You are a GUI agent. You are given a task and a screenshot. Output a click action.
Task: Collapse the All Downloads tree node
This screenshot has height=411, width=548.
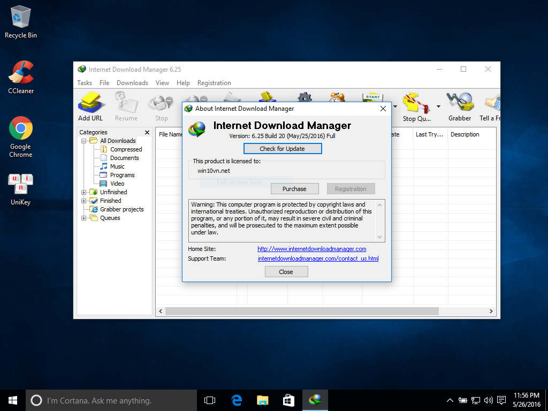(83, 141)
